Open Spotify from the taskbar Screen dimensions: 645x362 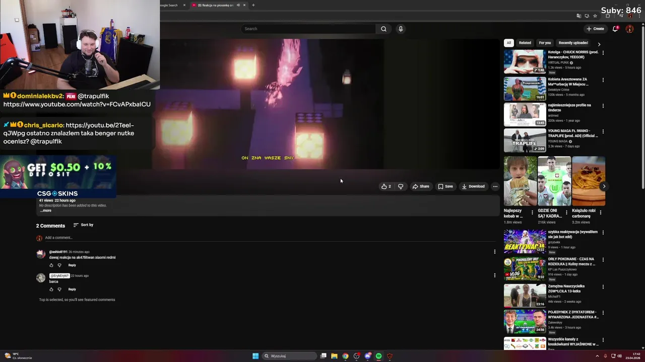[378, 356]
